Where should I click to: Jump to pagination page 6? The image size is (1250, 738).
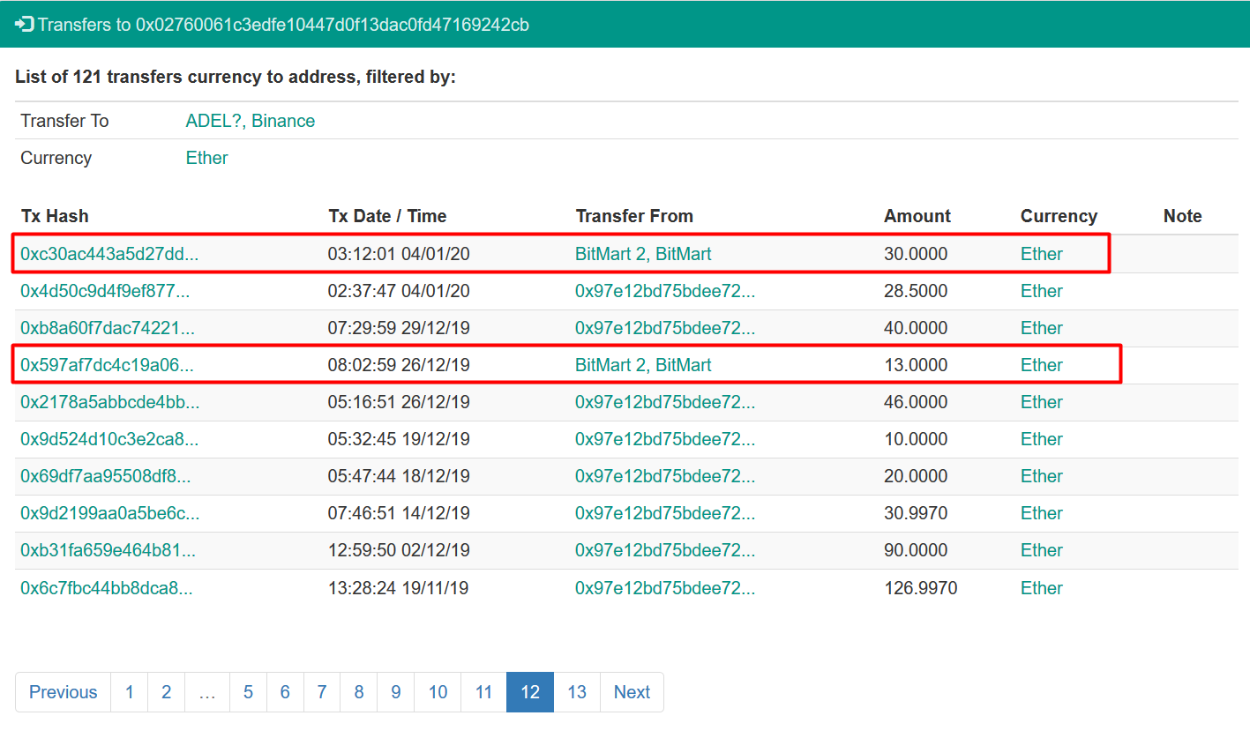point(285,692)
